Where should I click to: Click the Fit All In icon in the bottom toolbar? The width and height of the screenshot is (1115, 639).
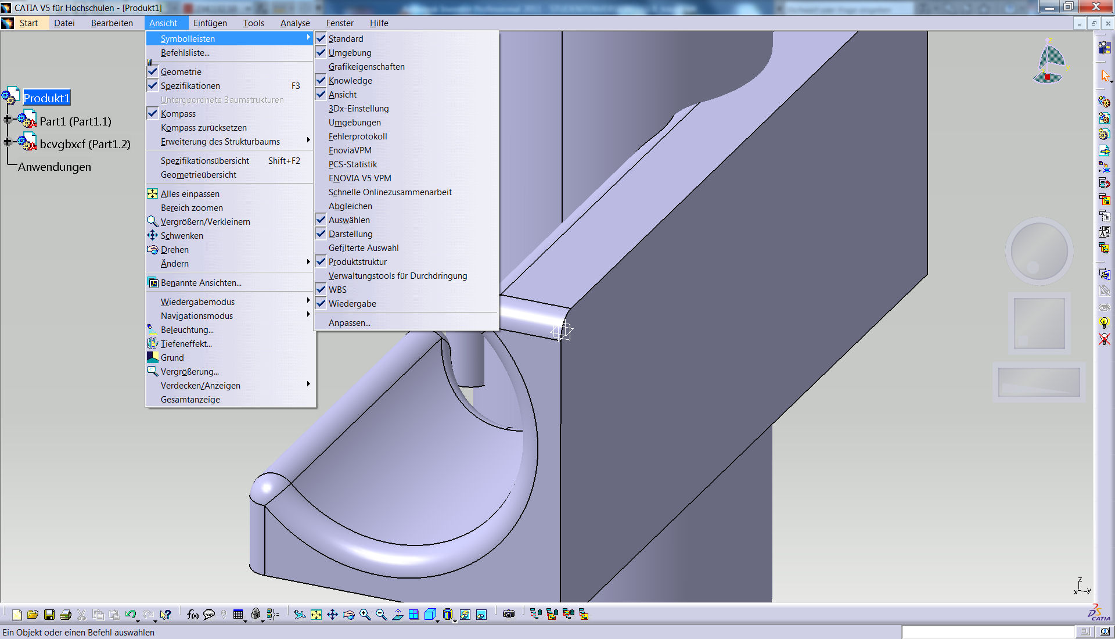point(316,615)
